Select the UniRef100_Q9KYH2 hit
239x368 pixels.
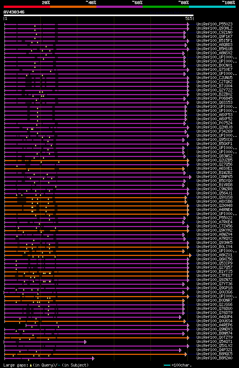214,230
